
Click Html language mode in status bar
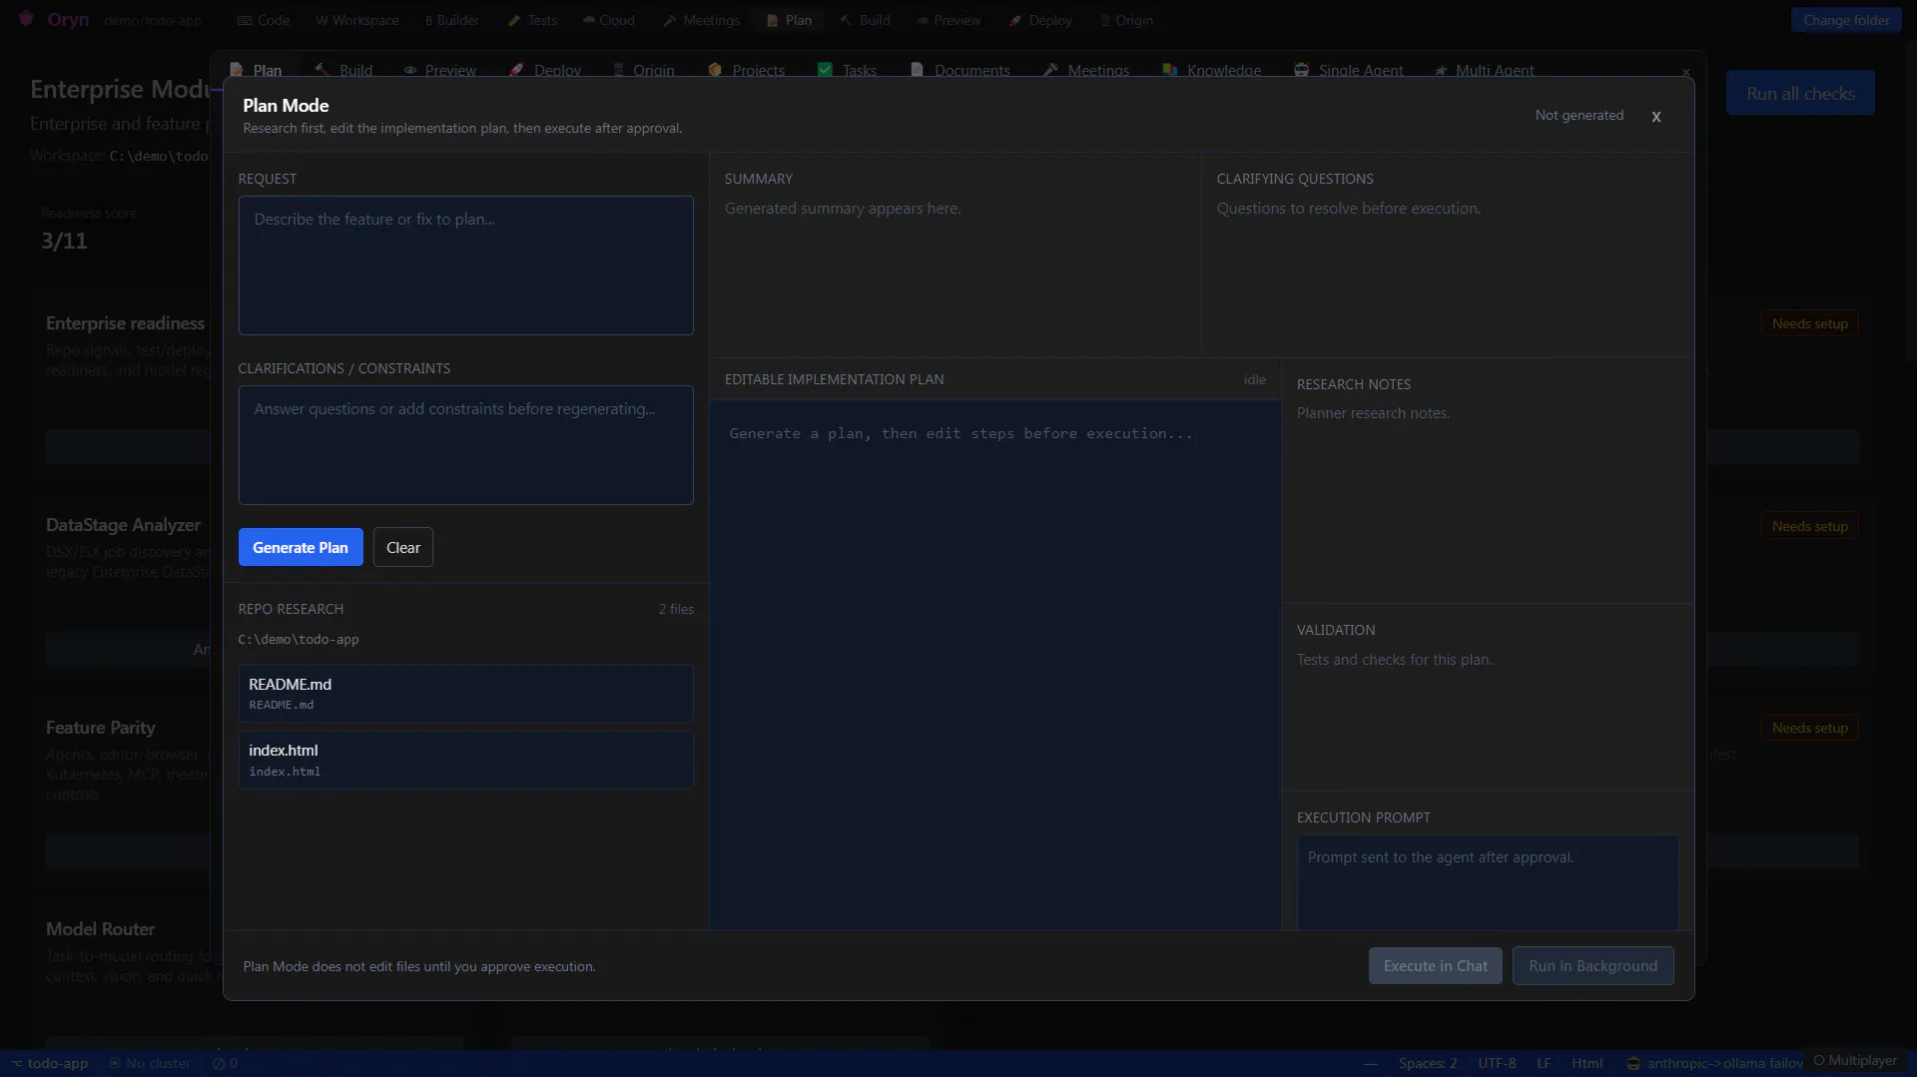point(1588,1063)
